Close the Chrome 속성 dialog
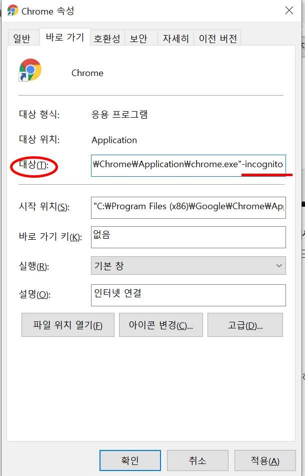The height and width of the screenshot is (476, 305). pos(289,11)
